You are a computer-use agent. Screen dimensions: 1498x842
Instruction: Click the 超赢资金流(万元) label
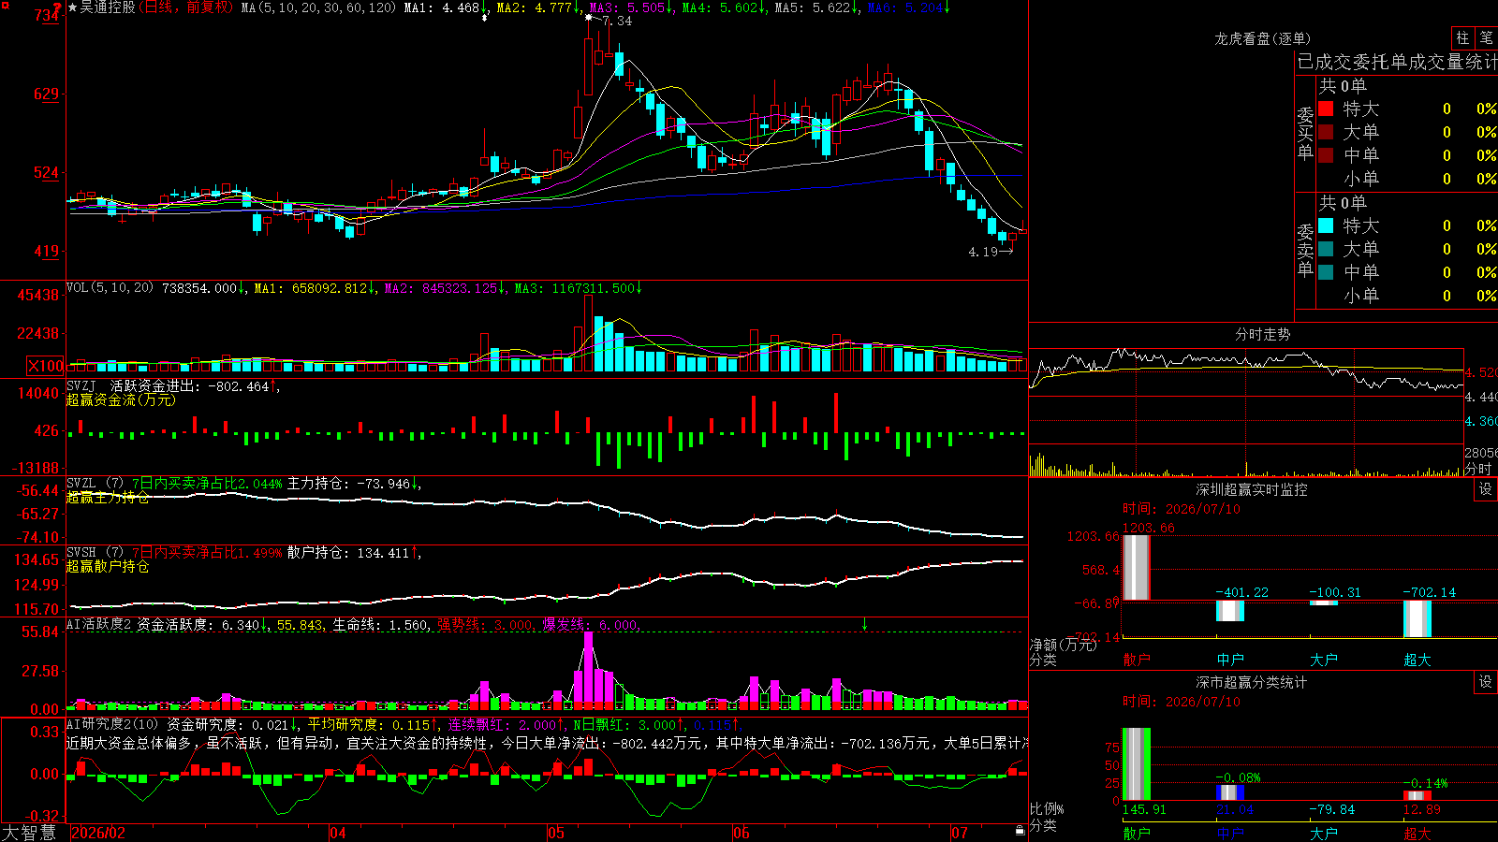coord(121,399)
